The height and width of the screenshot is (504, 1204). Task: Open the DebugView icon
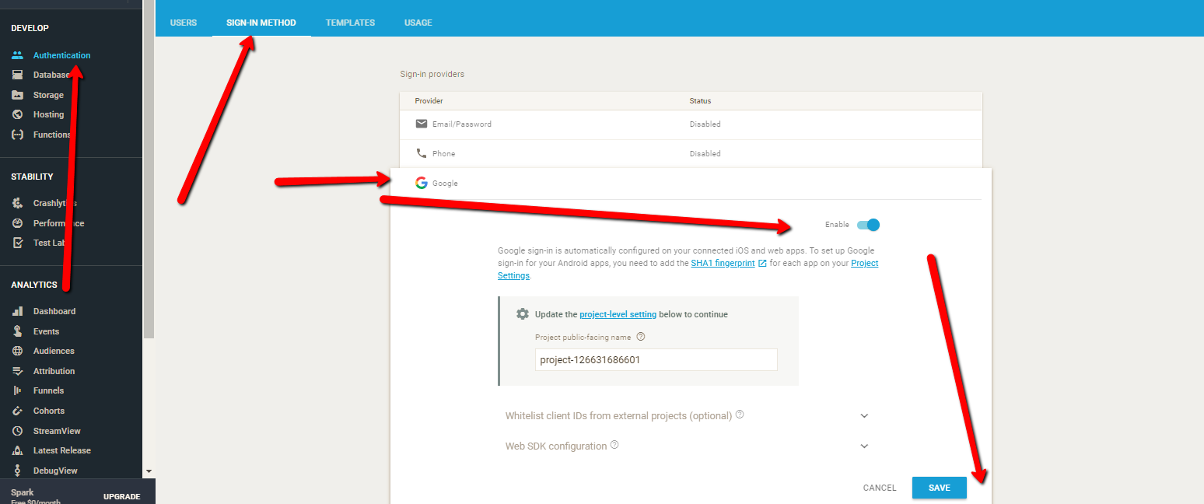tap(17, 471)
